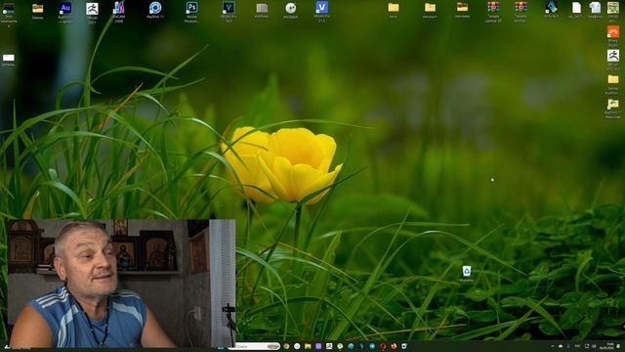The height and width of the screenshot is (352, 625).
Task: Launch KeyShot 11 from the desktop
Action: click(155, 8)
